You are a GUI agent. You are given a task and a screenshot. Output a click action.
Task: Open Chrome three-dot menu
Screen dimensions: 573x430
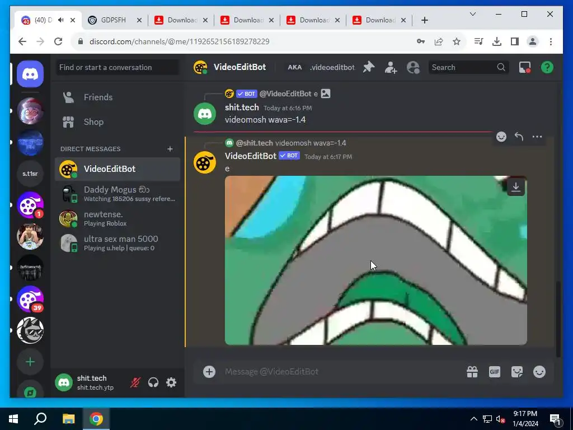point(551,41)
